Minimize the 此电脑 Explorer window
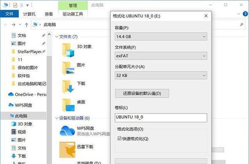249x164 pixels. click(210, 5)
